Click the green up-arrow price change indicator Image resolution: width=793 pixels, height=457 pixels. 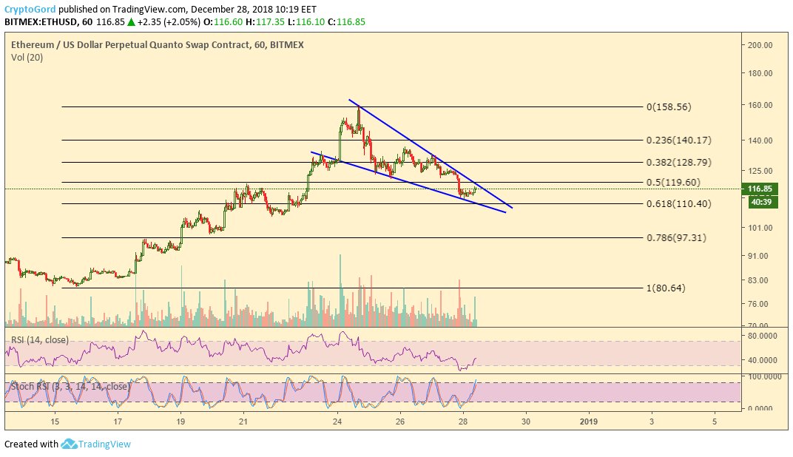131,21
